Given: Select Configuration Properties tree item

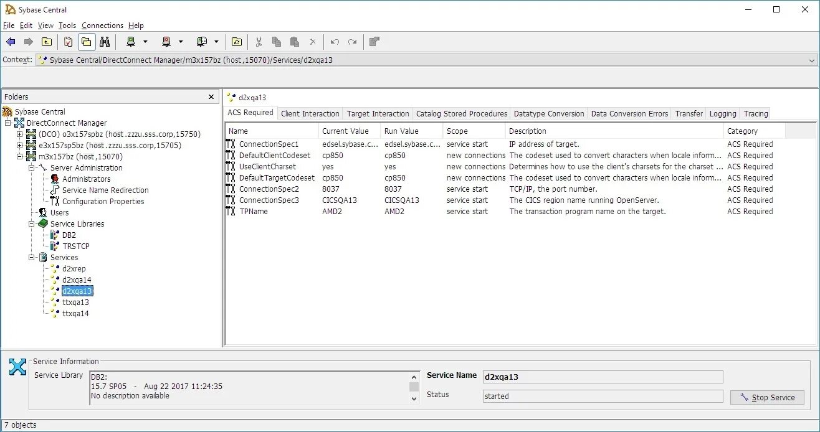Looking at the screenshot, I should pyautogui.click(x=103, y=202).
